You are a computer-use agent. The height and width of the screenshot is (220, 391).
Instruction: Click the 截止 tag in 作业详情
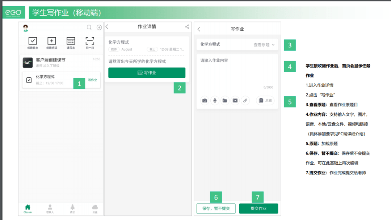coord(152,49)
